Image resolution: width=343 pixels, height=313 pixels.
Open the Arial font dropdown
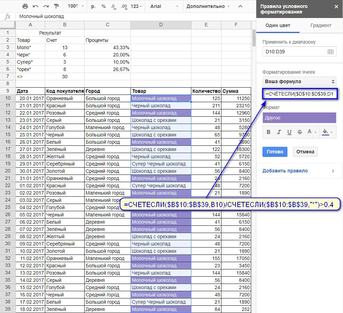164,6
